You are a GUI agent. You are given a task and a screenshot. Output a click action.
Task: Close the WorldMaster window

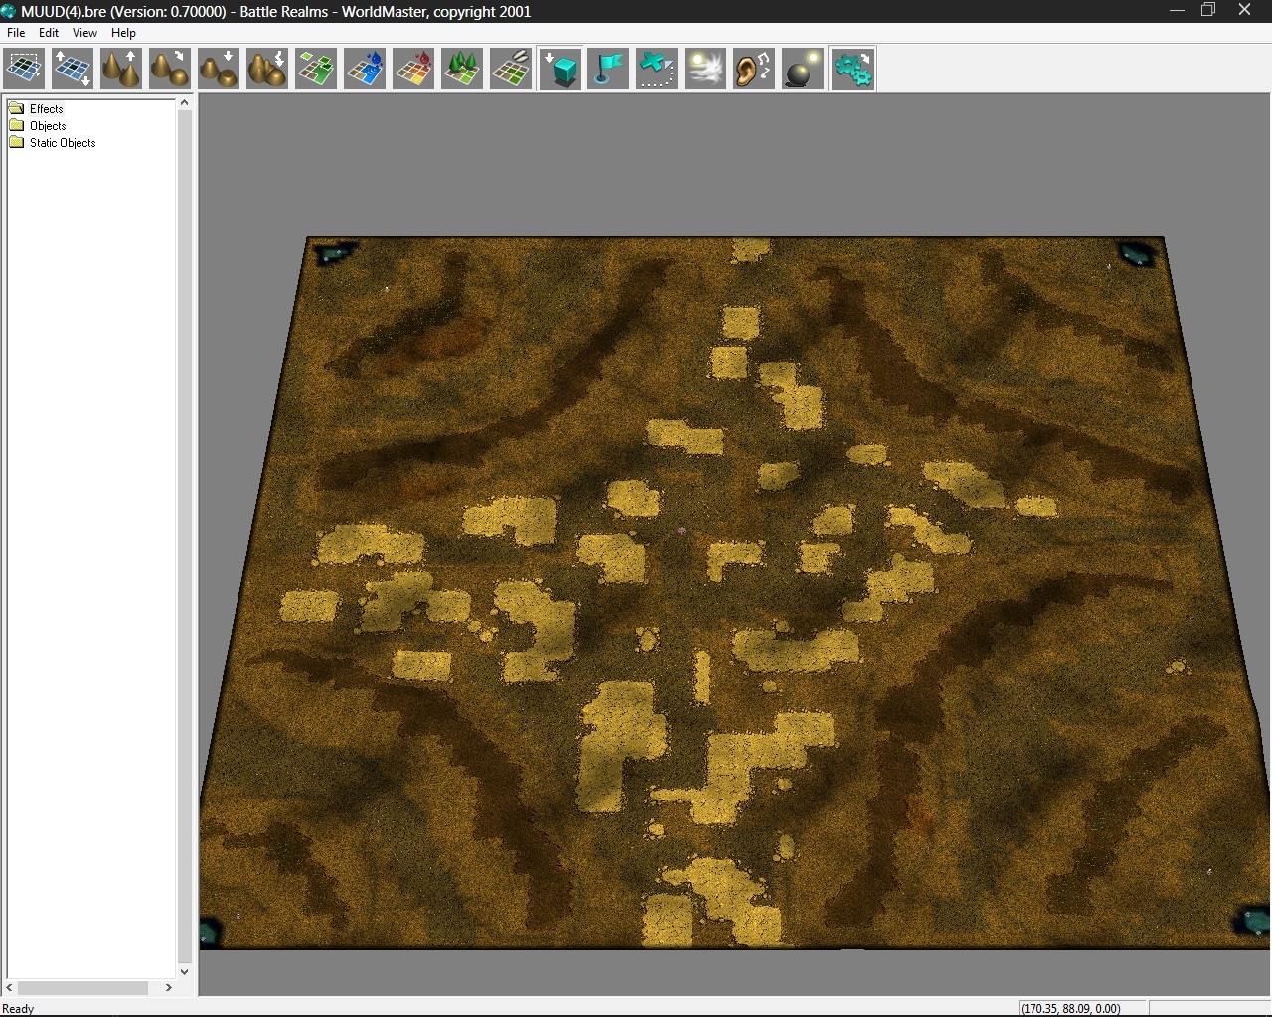click(1244, 10)
